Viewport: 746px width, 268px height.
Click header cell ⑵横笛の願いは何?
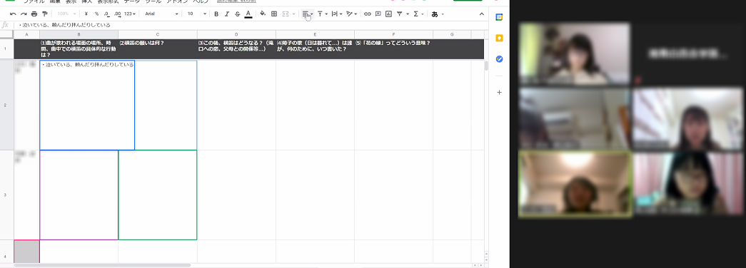coord(158,49)
